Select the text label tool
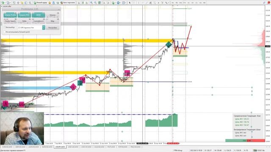The height and width of the screenshot is (152, 271). point(163,3)
